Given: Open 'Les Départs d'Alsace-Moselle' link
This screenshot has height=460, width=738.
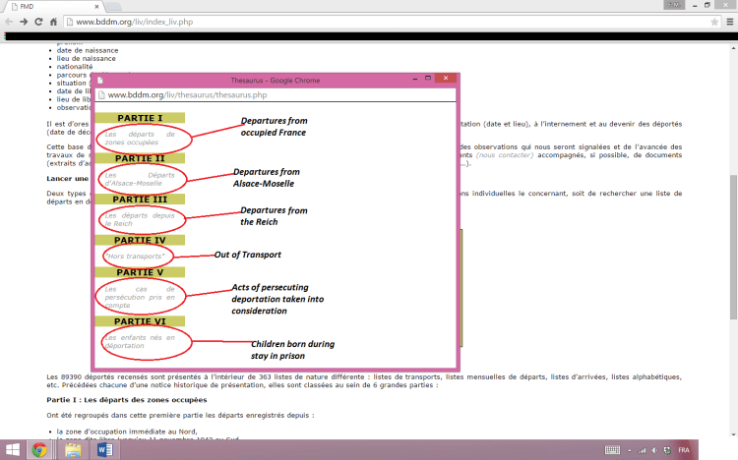Looking at the screenshot, I should click(x=140, y=179).
